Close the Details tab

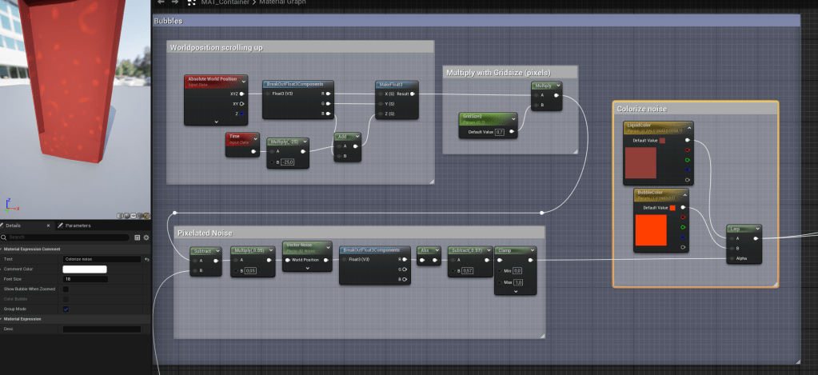pos(49,225)
